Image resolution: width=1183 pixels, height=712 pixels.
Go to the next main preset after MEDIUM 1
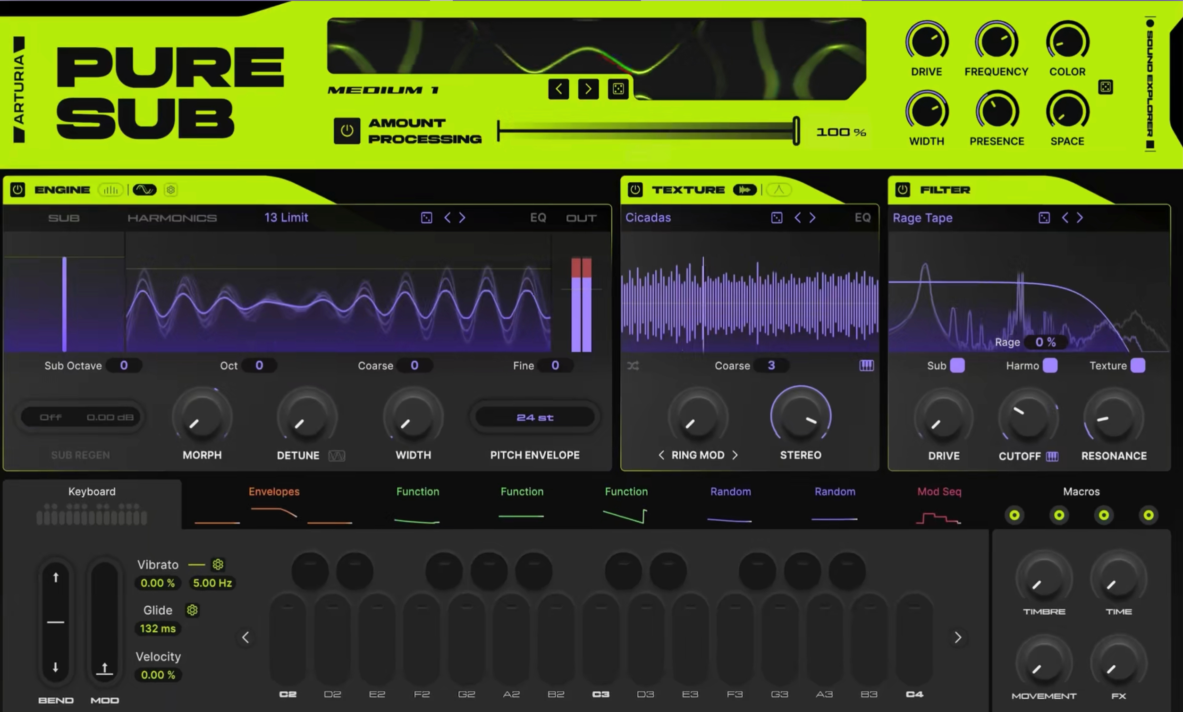(x=588, y=89)
